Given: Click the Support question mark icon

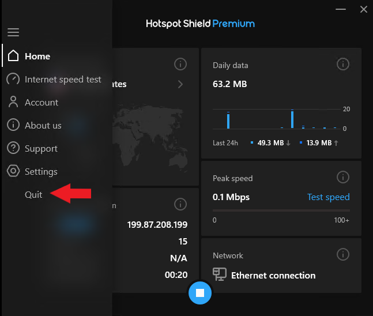Looking at the screenshot, I should click(13, 148).
